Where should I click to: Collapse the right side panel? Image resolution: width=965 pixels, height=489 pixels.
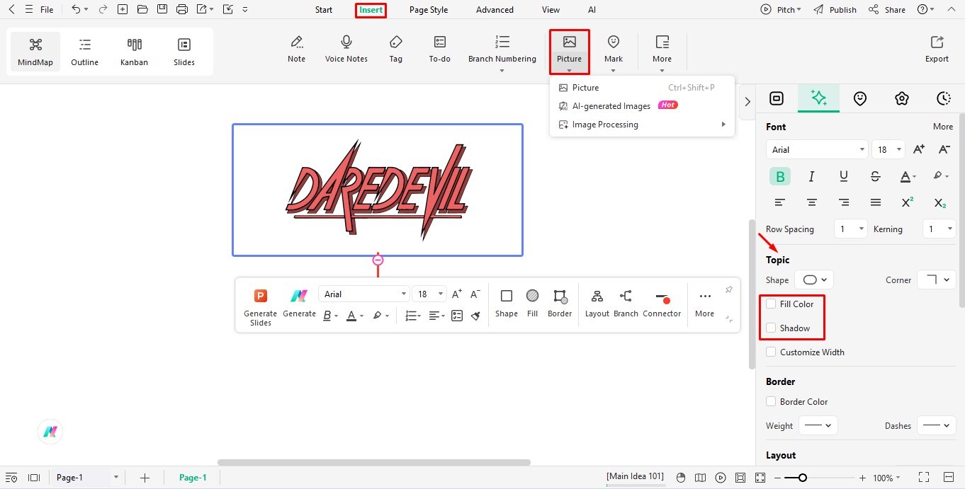pos(747,102)
